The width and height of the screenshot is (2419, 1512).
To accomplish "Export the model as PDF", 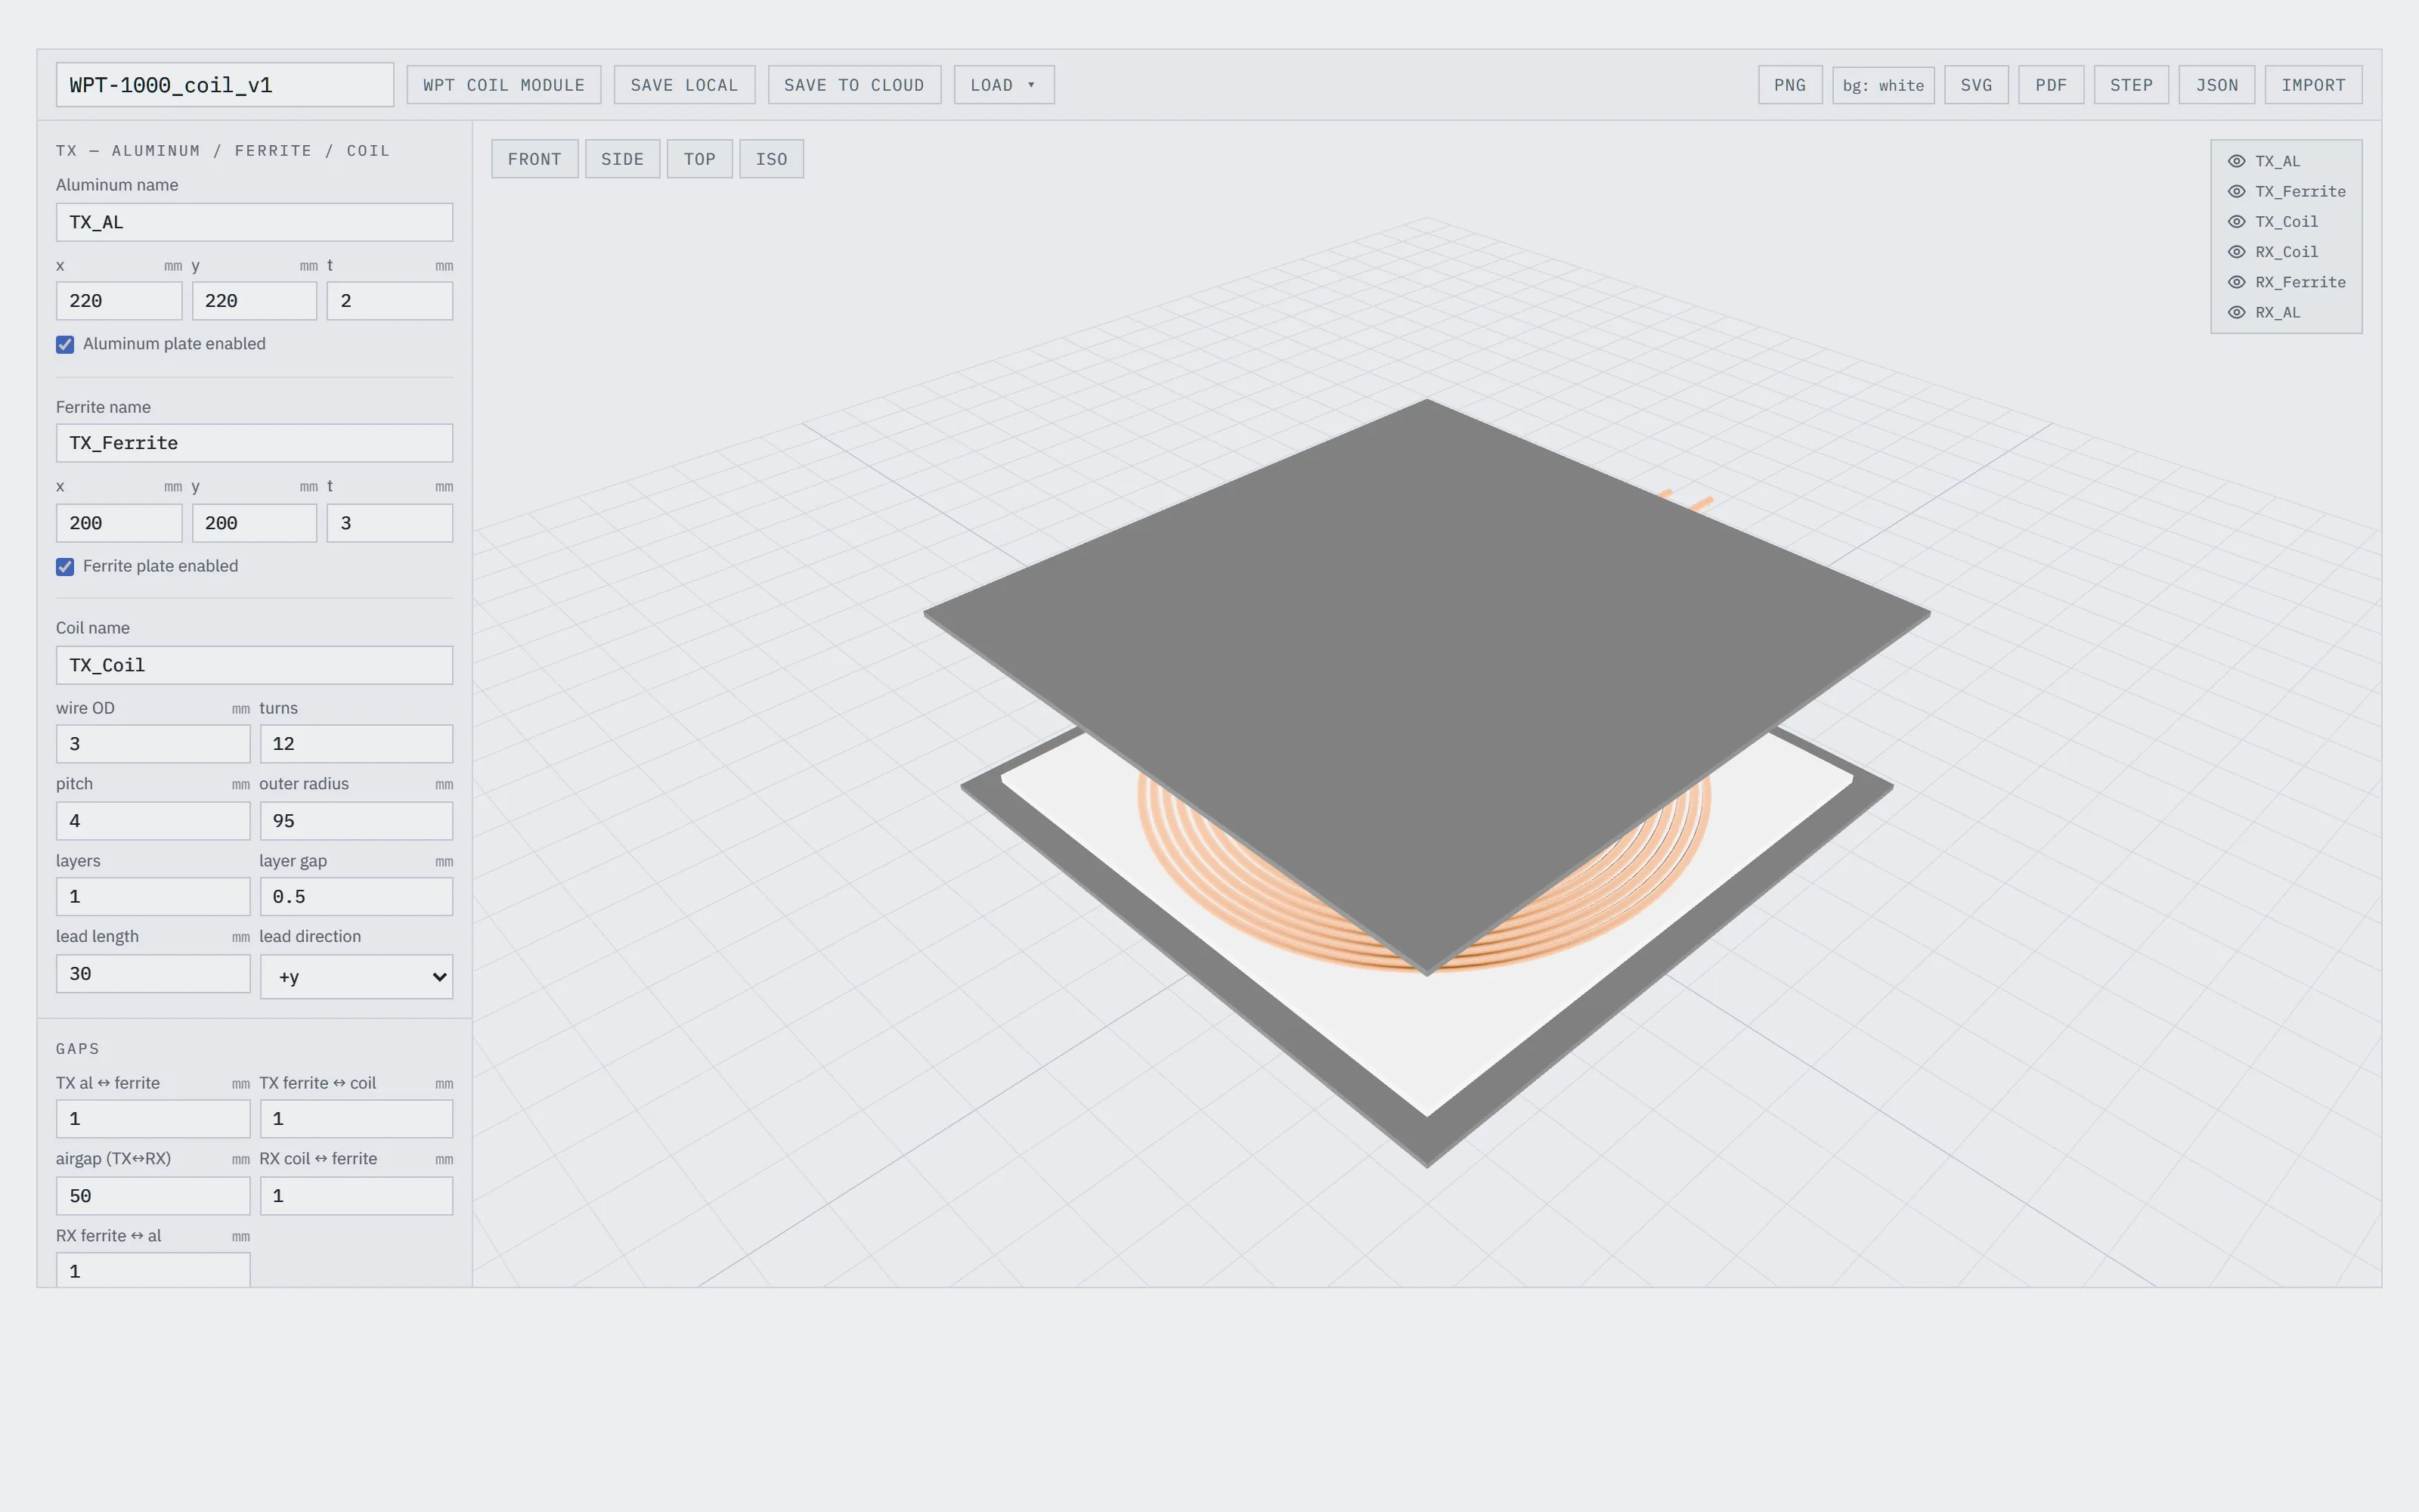I will pyautogui.click(x=2051, y=85).
